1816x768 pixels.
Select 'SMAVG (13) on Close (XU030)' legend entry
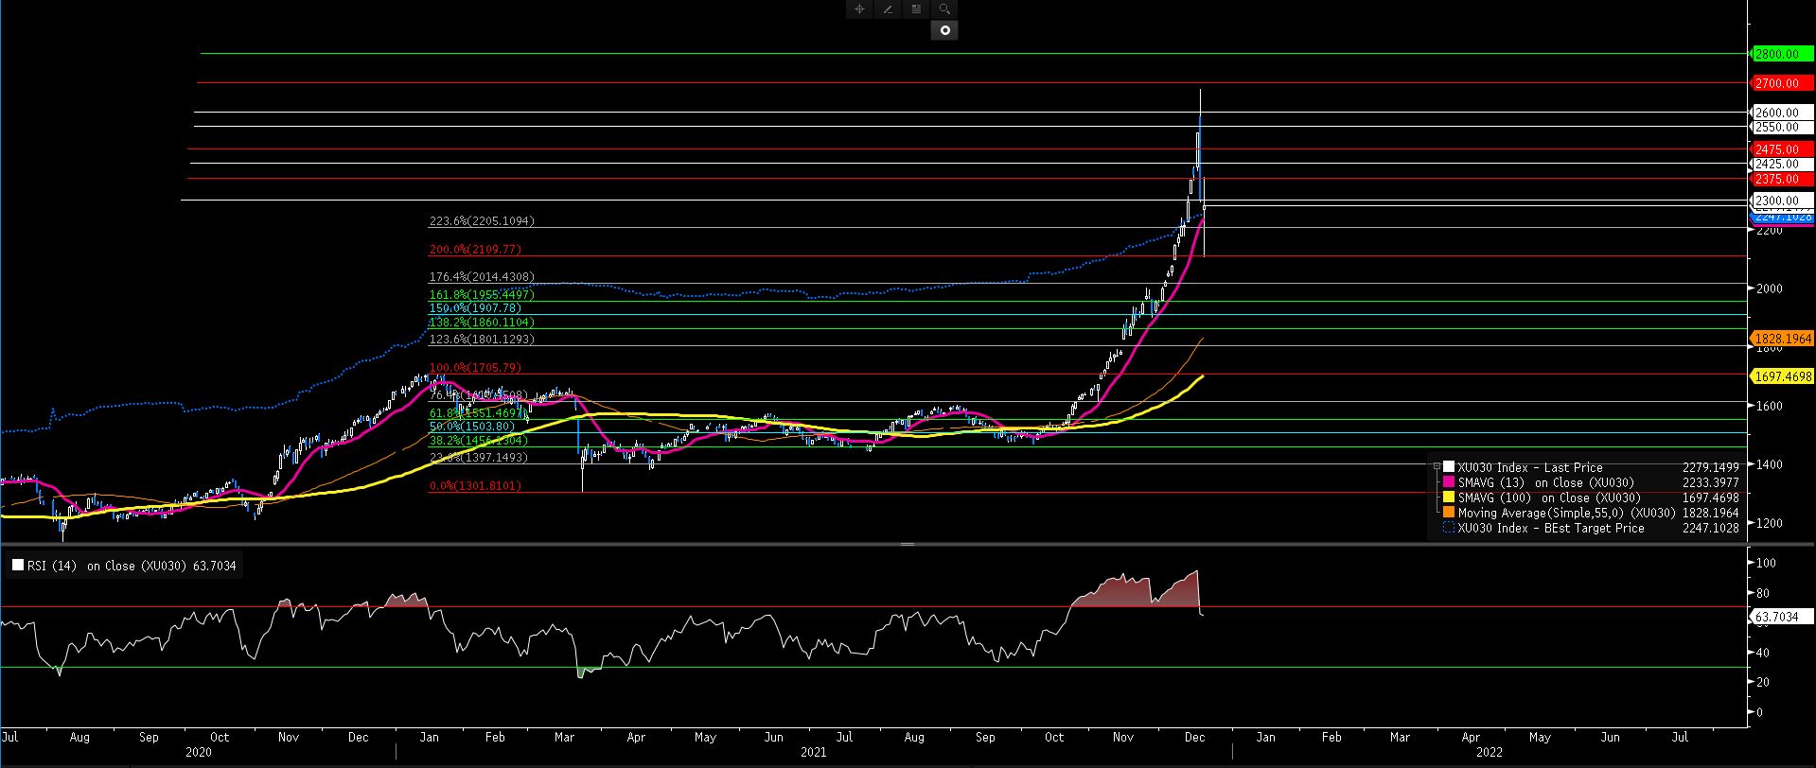(x=1545, y=482)
